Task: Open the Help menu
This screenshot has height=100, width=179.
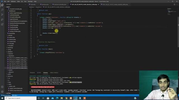Action: 35,1
